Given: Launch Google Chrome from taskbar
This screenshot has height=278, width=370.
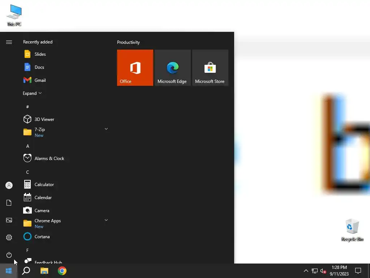Looking at the screenshot, I should click(x=62, y=271).
